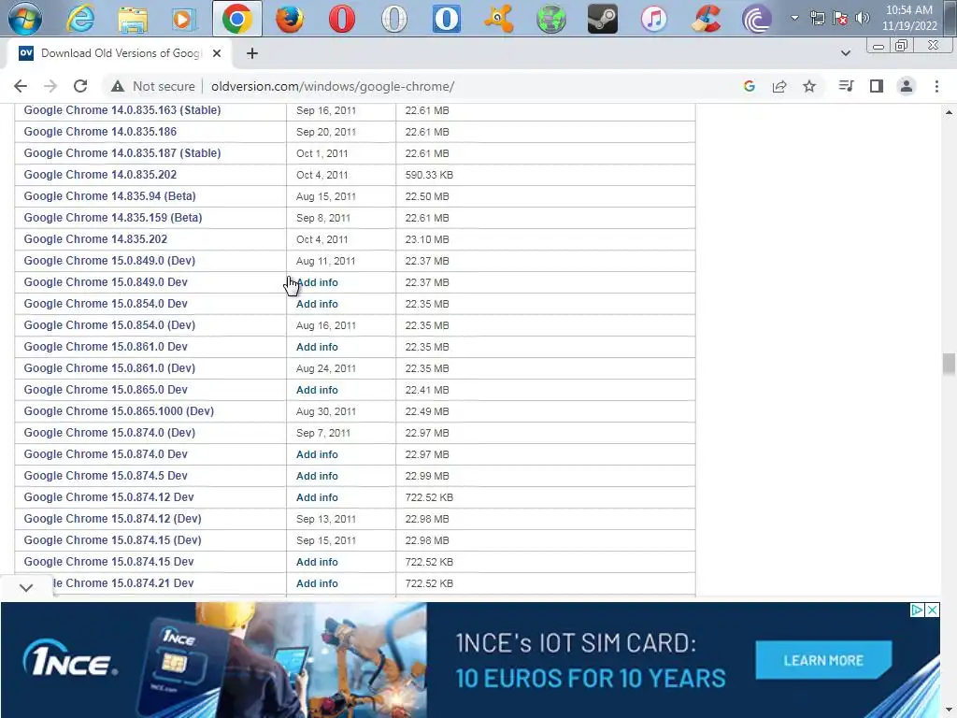Open Chrome tab search chevron
Image resolution: width=957 pixels, height=718 pixels.
845,53
